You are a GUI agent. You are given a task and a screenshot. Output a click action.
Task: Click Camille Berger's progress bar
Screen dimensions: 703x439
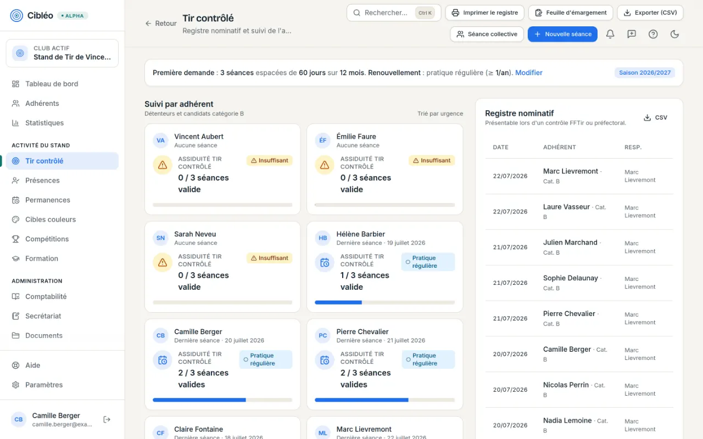coord(222,400)
